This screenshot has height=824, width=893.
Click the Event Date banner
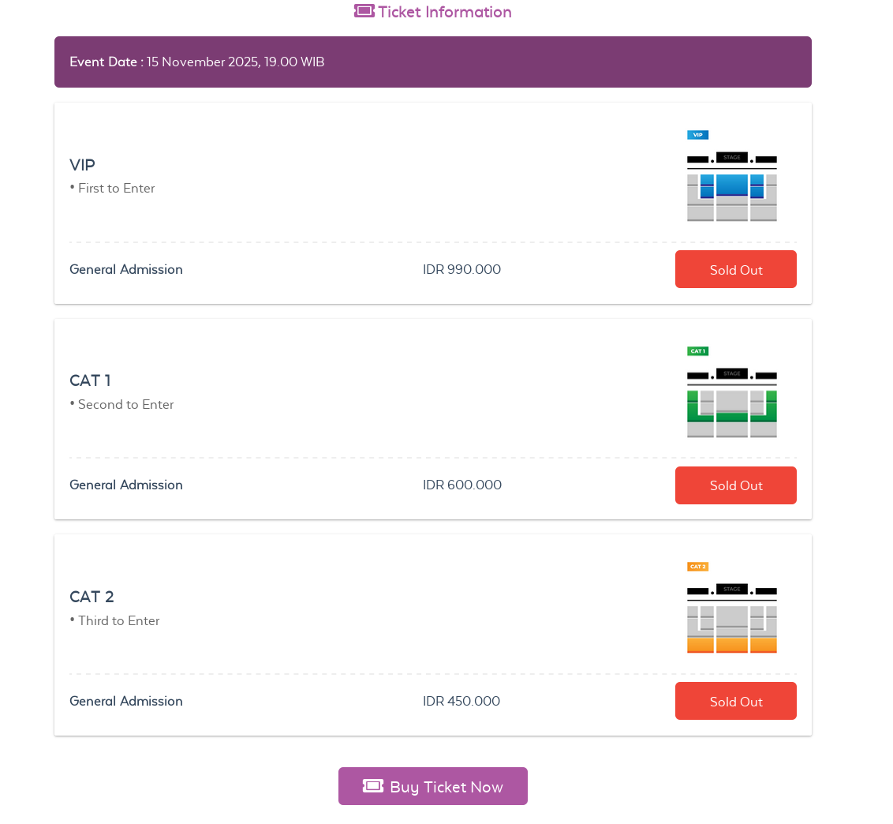coord(432,62)
